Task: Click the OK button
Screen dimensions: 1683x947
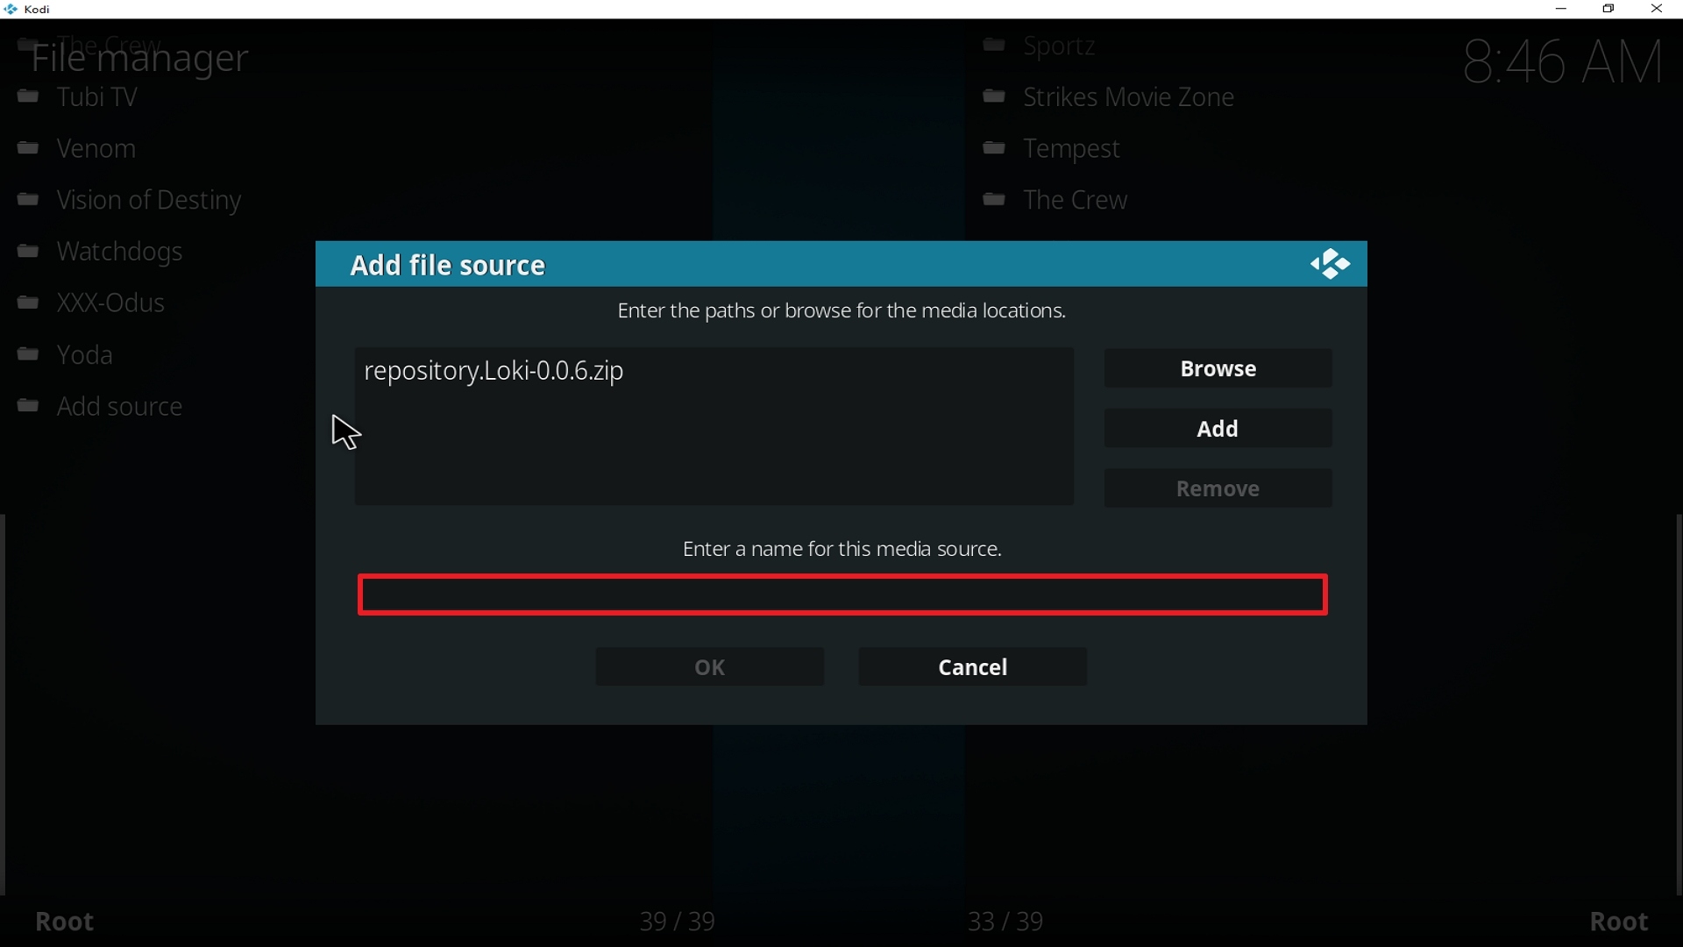Action: [710, 667]
